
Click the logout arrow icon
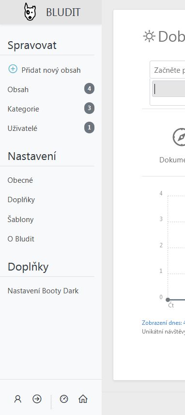tap(37, 399)
